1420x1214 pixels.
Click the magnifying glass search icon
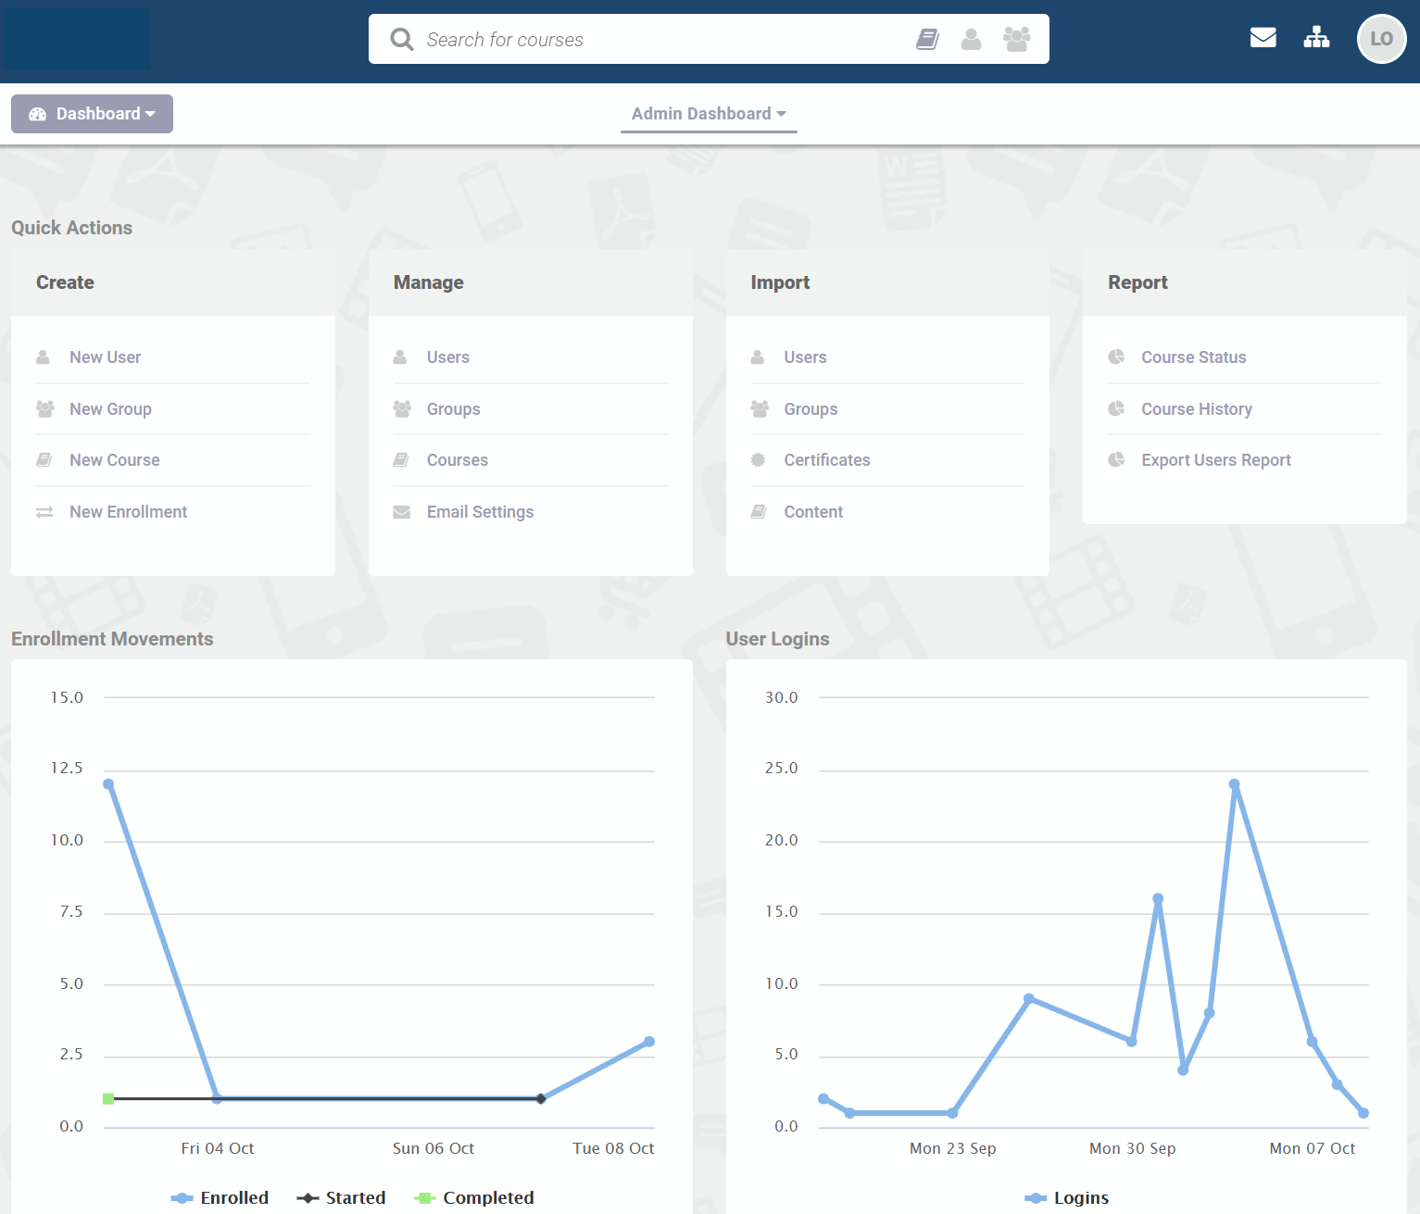tap(402, 39)
